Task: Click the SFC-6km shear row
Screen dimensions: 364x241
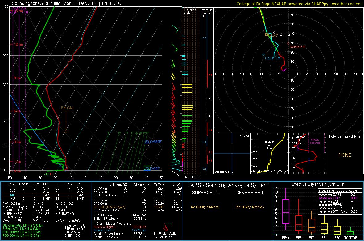Action: click(x=138, y=200)
